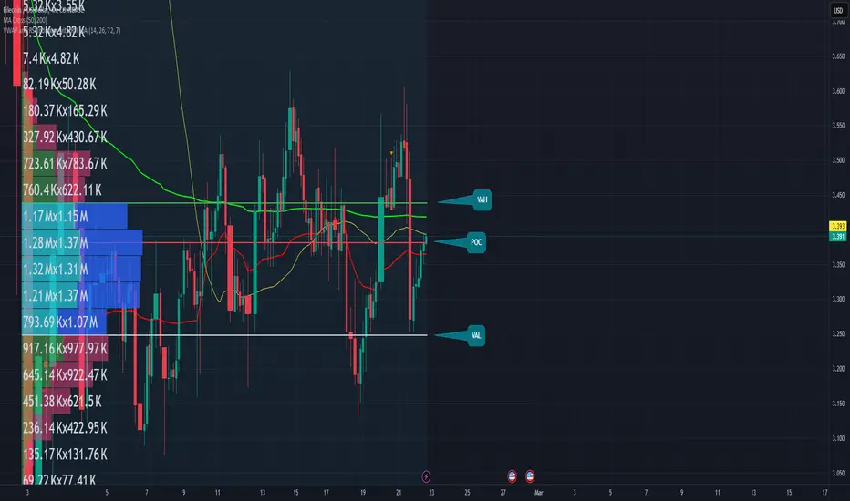850x501 pixels.
Task: Click the 3.600 price axis label
Action: [x=838, y=91]
